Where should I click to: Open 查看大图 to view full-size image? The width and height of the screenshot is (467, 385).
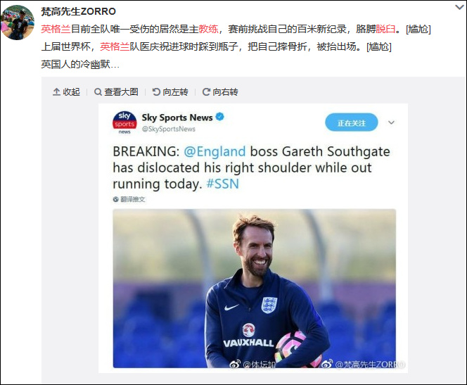coord(116,92)
